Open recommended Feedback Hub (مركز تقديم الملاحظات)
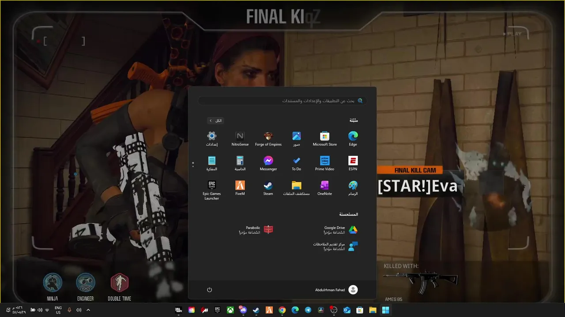Image resolution: width=565 pixels, height=317 pixels. [x=335, y=247]
